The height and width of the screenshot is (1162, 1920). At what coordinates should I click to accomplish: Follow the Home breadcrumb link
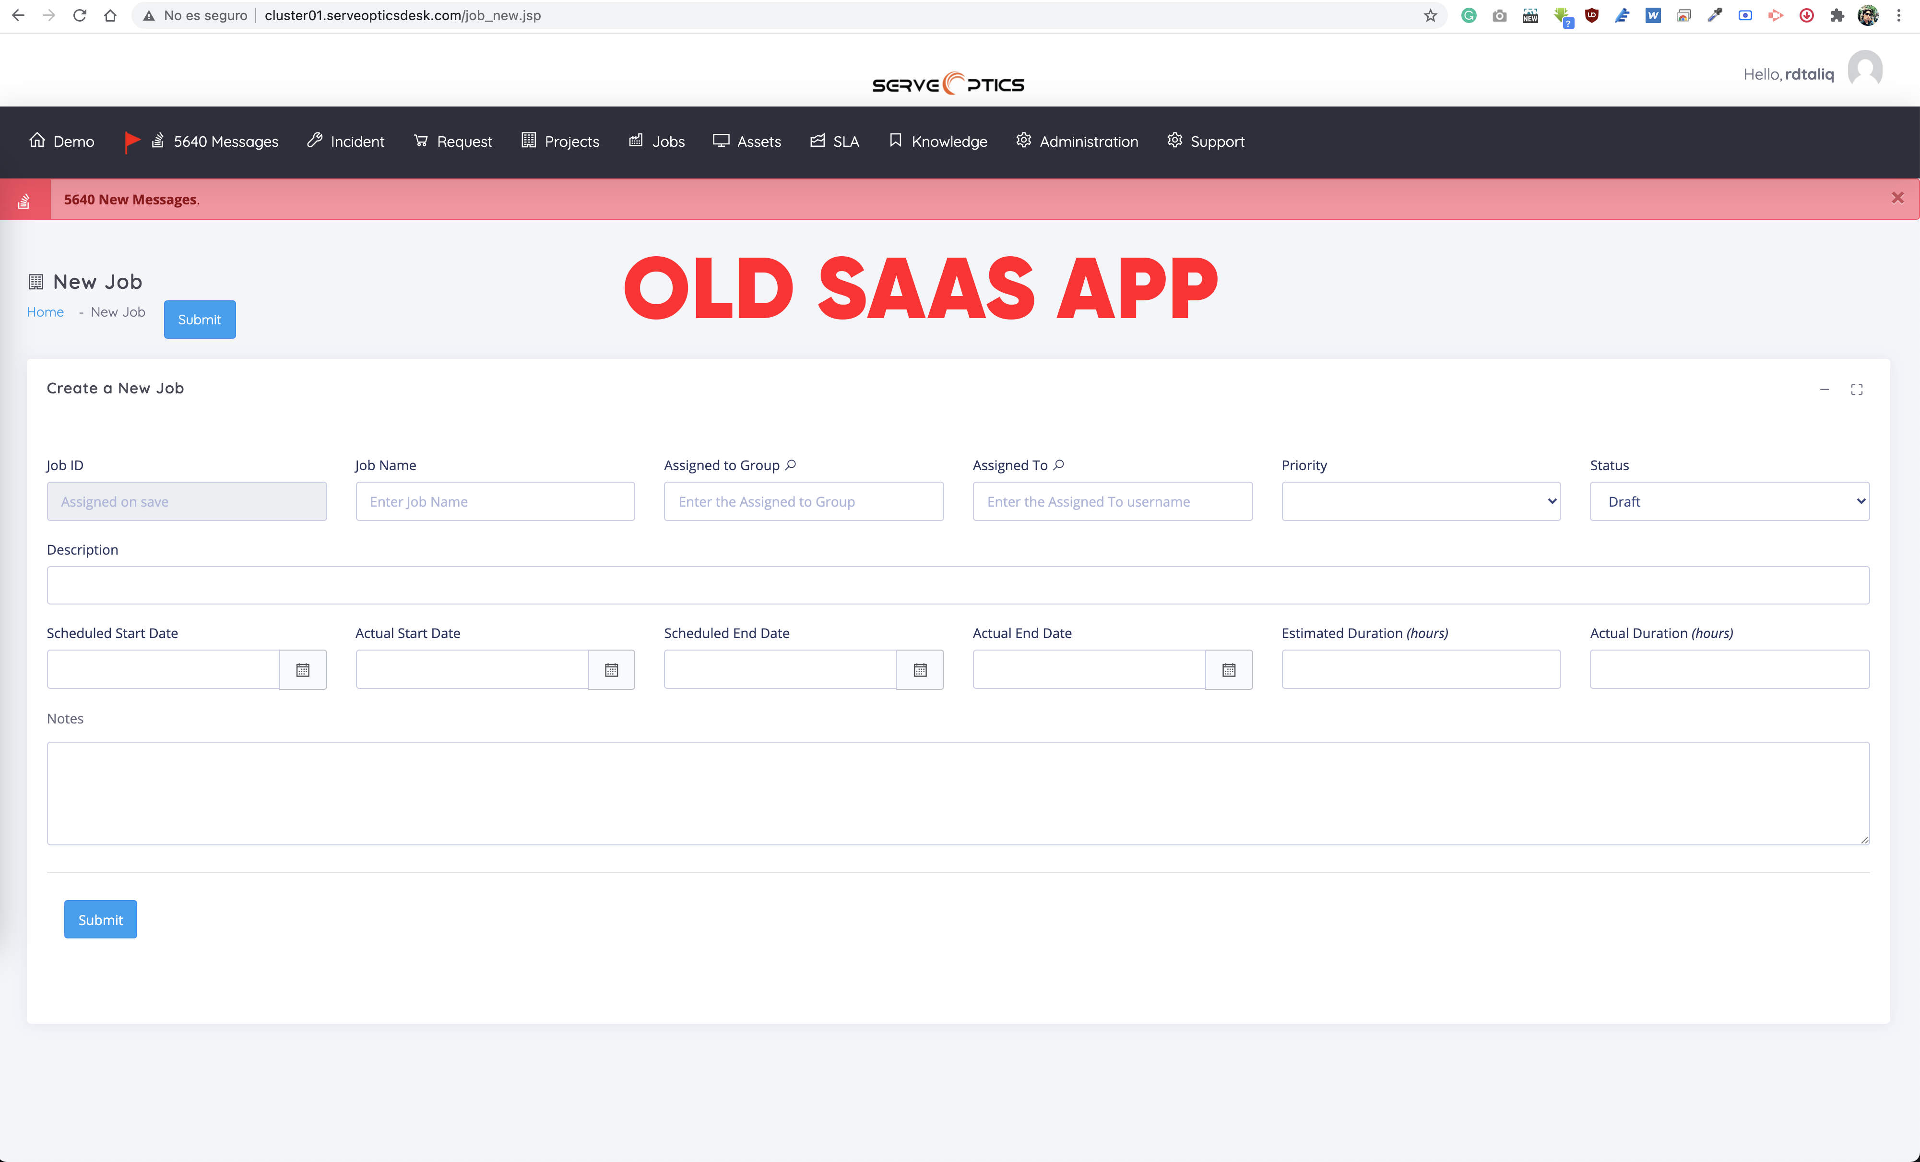(45, 312)
